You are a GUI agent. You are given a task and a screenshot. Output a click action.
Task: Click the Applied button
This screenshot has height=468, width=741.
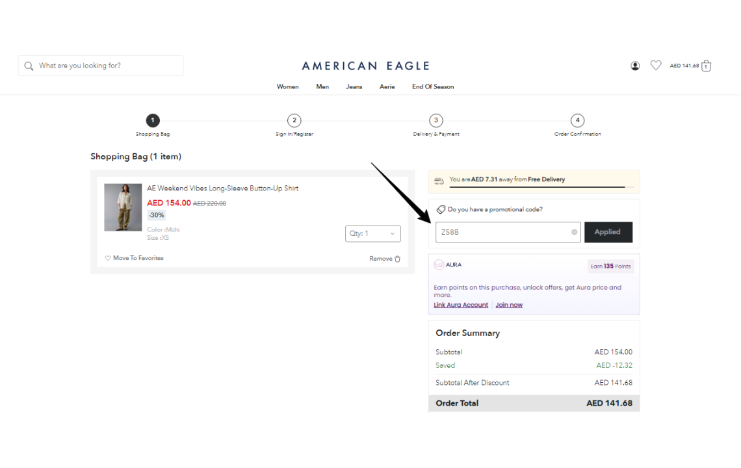(x=608, y=232)
